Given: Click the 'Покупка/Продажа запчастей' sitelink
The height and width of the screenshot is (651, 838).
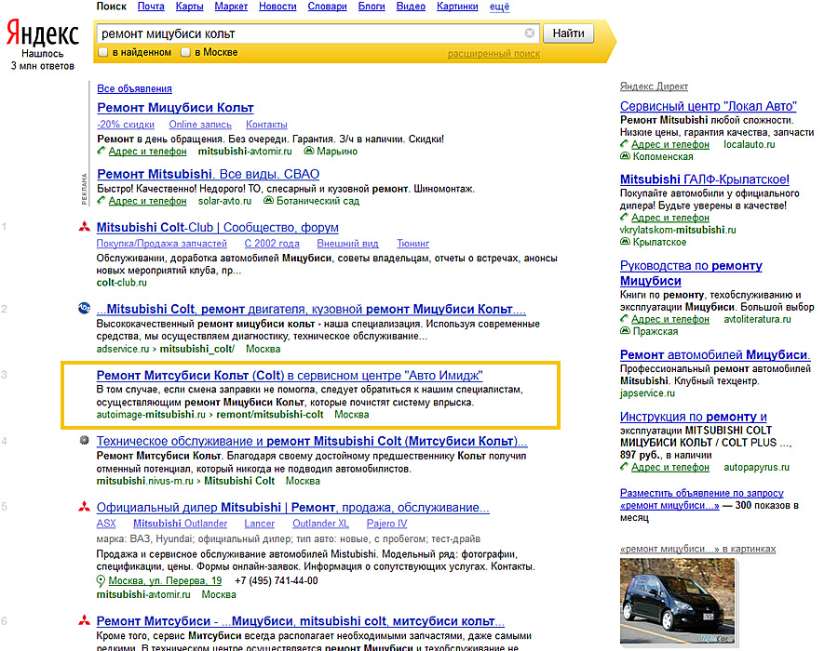Looking at the screenshot, I should [161, 244].
